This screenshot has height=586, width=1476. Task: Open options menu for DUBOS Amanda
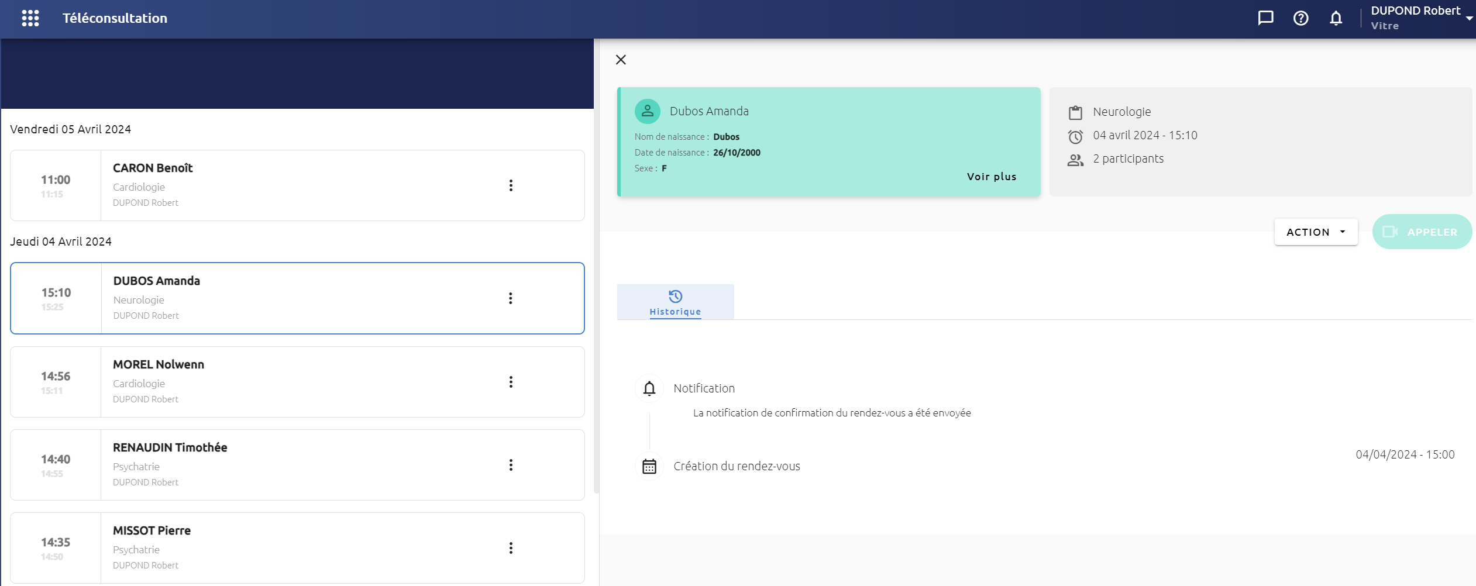coord(511,298)
